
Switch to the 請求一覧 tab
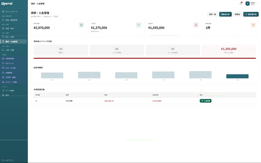212,14
